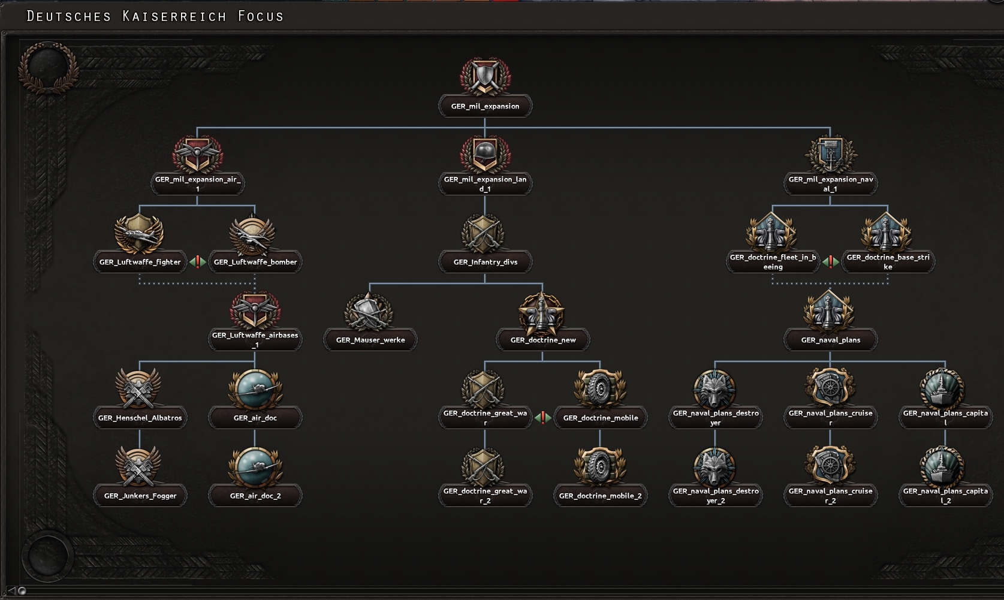This screenshot has width=1004, height=600.
Task: Choose the GER_naval_plans_capital_2 label
Action: 946,496
